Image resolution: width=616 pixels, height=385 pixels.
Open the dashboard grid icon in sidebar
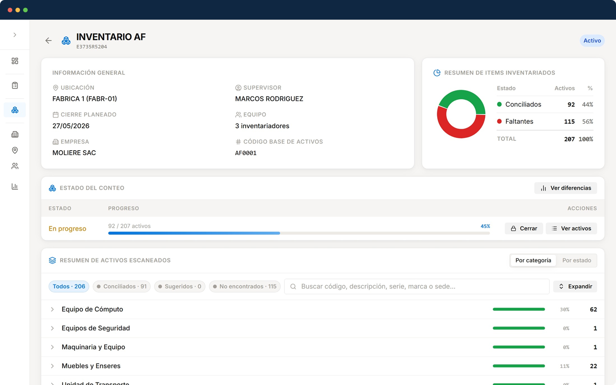click(x=15, y=61)
